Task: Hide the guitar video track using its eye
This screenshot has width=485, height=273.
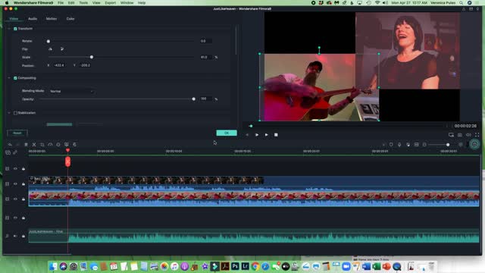Action: 15,199
